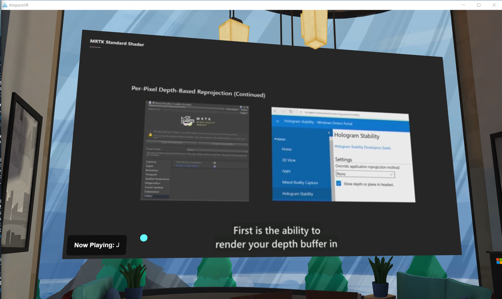502x299 pixels.
Task: Toggle checkbox beside Mixed Reality Toolkit title
Action: (153, 102)
